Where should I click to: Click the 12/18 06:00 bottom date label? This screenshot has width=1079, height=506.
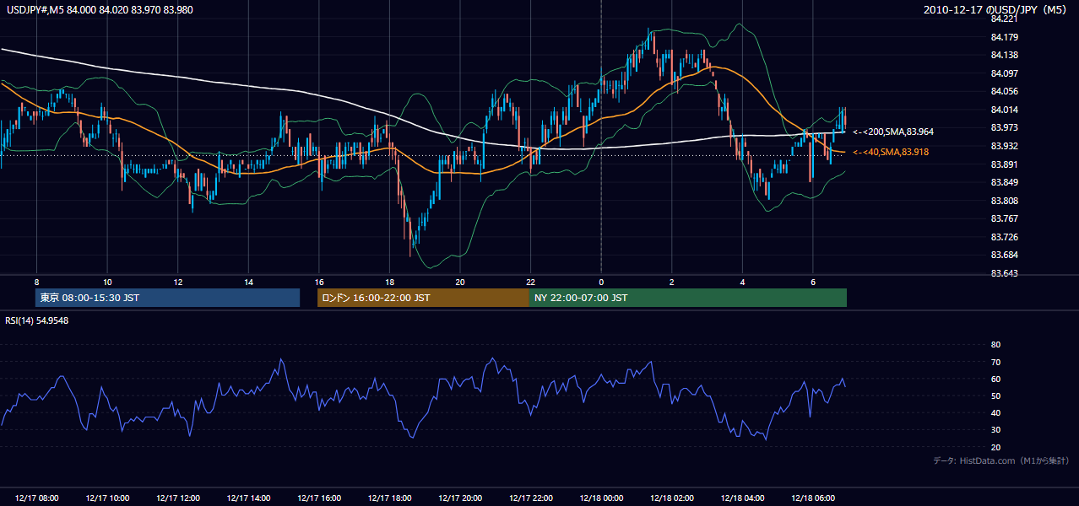(x=813, y=498)
